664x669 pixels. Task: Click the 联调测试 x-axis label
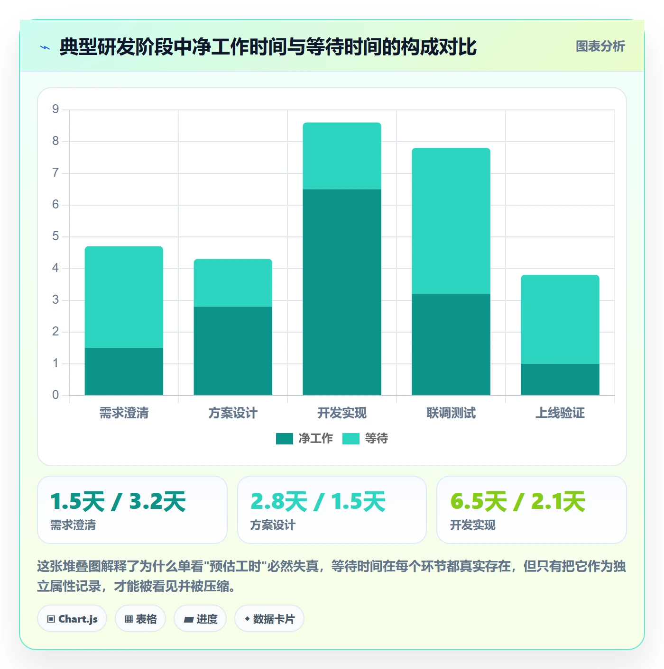[451, 413]
